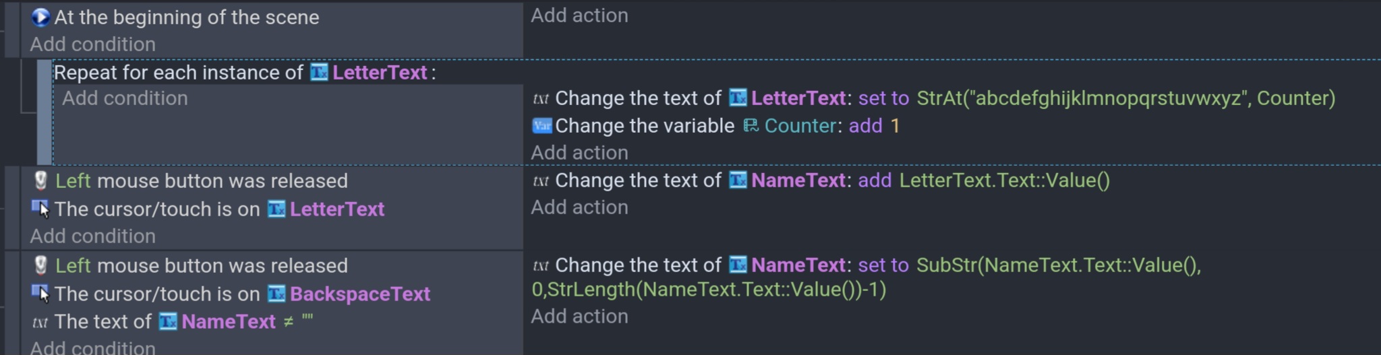Image resolution: width=1381 pixels, height=355 pixels.
Task: Add action to the beginning of scene event
Action: [579, 15]
